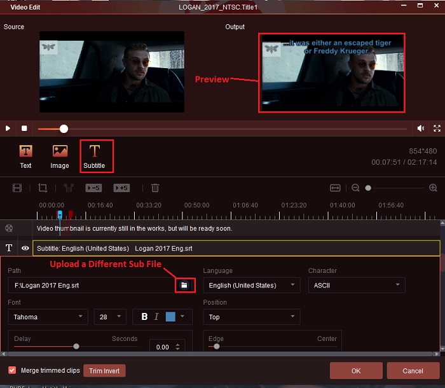This screenshot has width=445, height=388.
Task: Click the Edge slider handle
Action: 217,347
